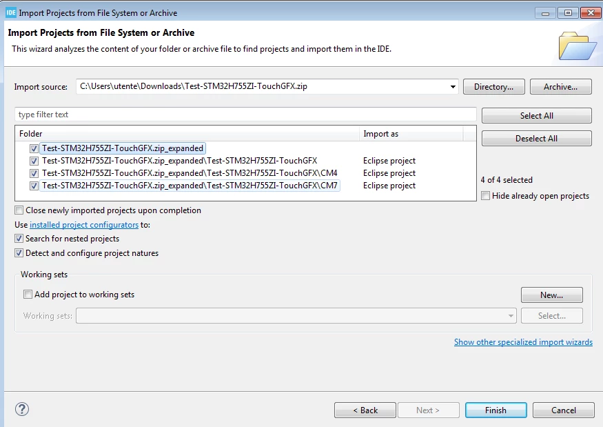Image resolution: width=603 pixels, height=427 pixels.
Task: Click the Archive... button
Action: click(561, 87)
